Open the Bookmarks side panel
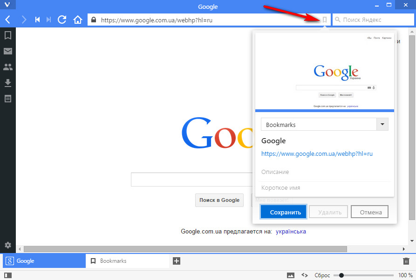416x280 pixels. (8, 35)
